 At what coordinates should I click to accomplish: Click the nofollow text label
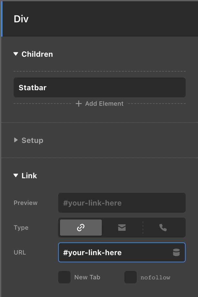point(155,277)
